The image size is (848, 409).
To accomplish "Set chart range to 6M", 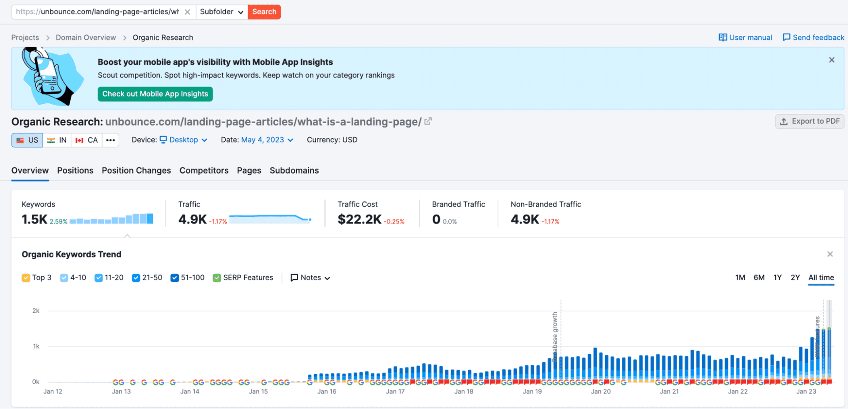I will click(x=759, y=278).
